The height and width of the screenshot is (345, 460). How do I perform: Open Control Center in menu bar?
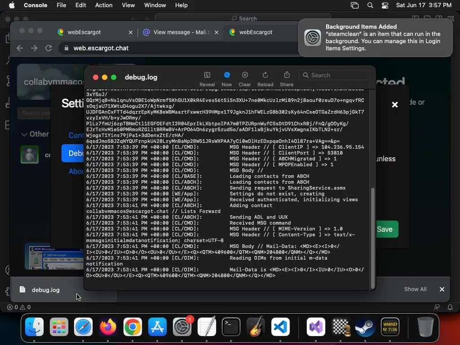[385, 5]
